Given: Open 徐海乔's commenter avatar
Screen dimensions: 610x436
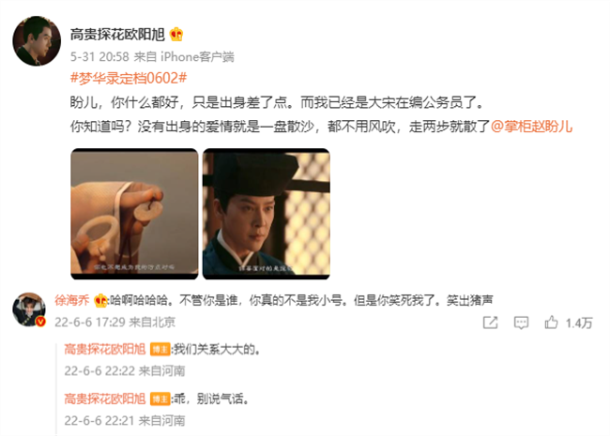Looking at the screenshot, I should pyautogui.click(x=29, y=309).
